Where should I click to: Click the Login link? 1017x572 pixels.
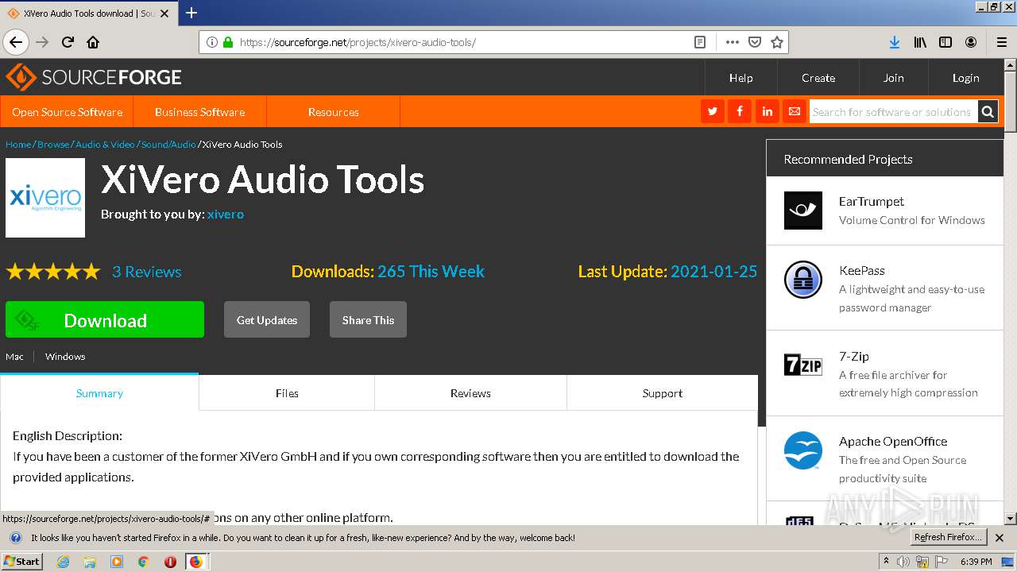(x=965, y=78)
